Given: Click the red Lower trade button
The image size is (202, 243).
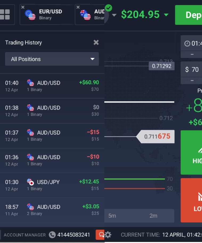Looking at the screenshot, I should [x=192, y=200].
